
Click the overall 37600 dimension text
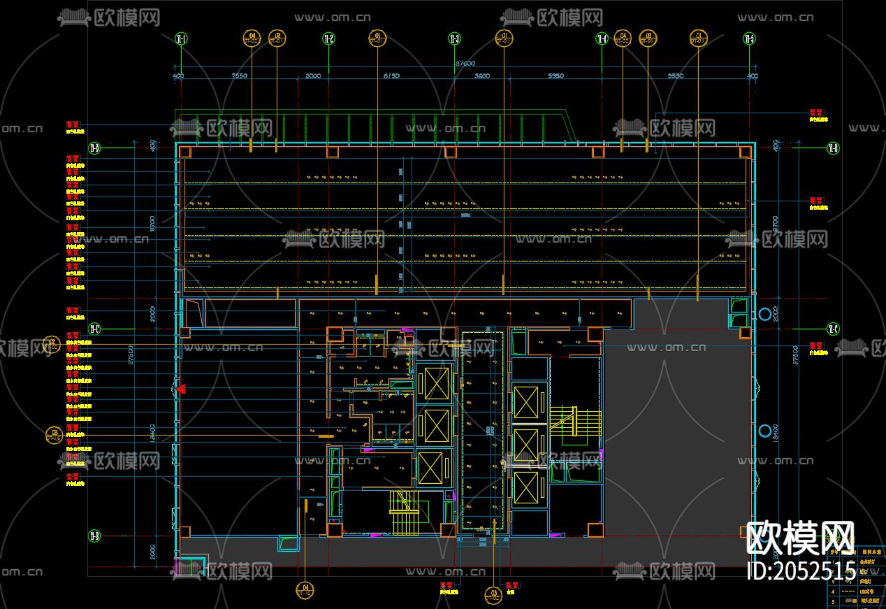(465, 63)
